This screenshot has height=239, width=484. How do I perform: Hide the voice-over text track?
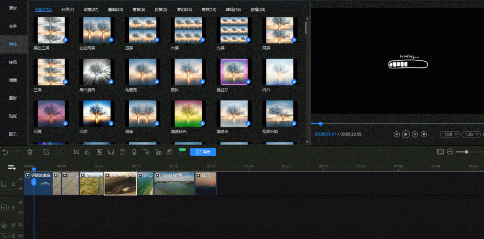point(20,225)
